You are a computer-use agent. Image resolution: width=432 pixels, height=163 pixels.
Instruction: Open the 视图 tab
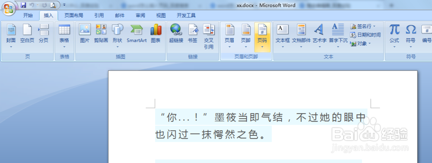pos(161,16)
